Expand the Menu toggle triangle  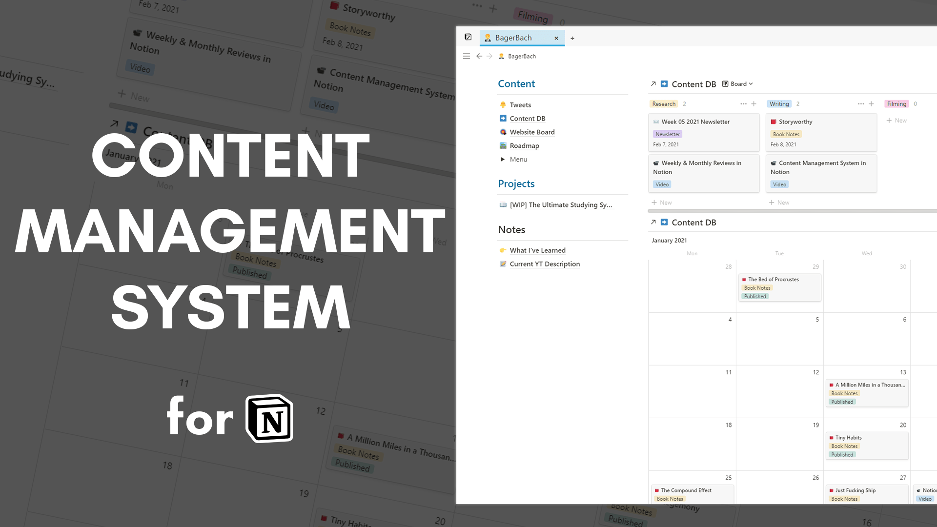pos(503,159)
